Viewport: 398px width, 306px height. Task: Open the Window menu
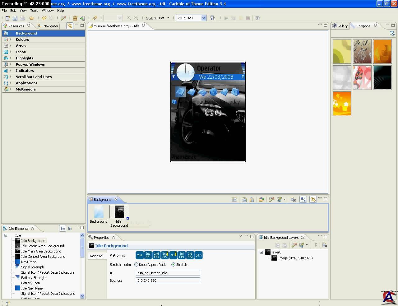tap(48, 10)
